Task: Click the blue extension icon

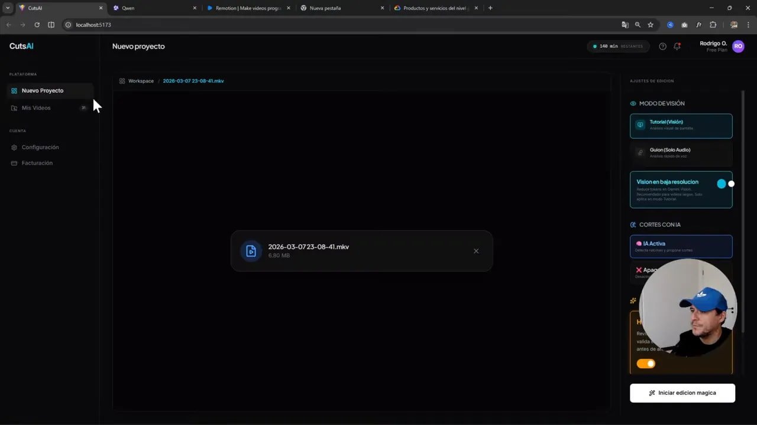Action: (670, 25)
